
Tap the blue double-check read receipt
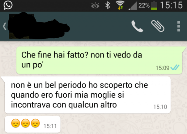(175, 67)
